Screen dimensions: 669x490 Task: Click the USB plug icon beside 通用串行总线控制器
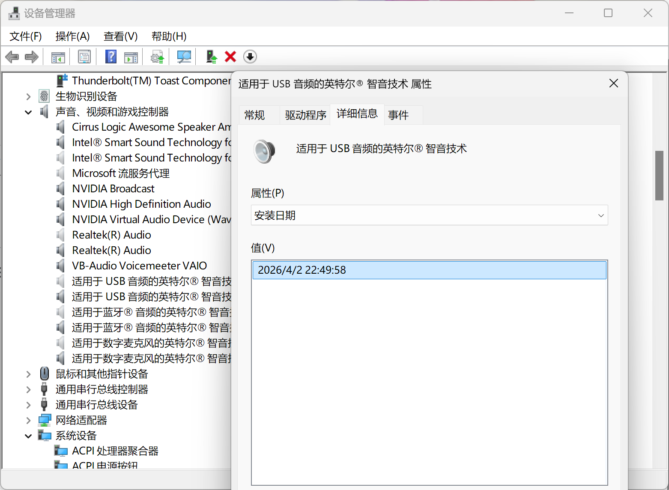[44, 389]
